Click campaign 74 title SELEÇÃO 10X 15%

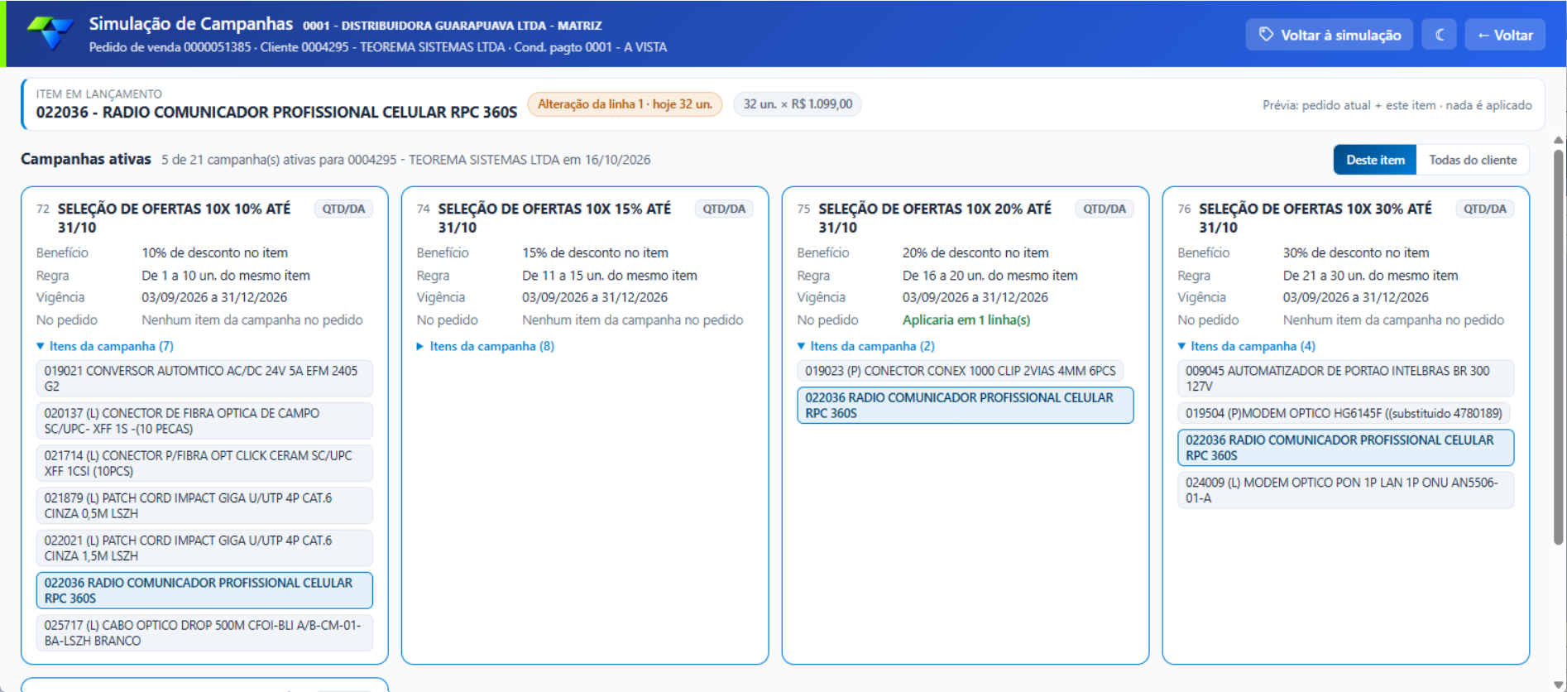click(554, 218)
